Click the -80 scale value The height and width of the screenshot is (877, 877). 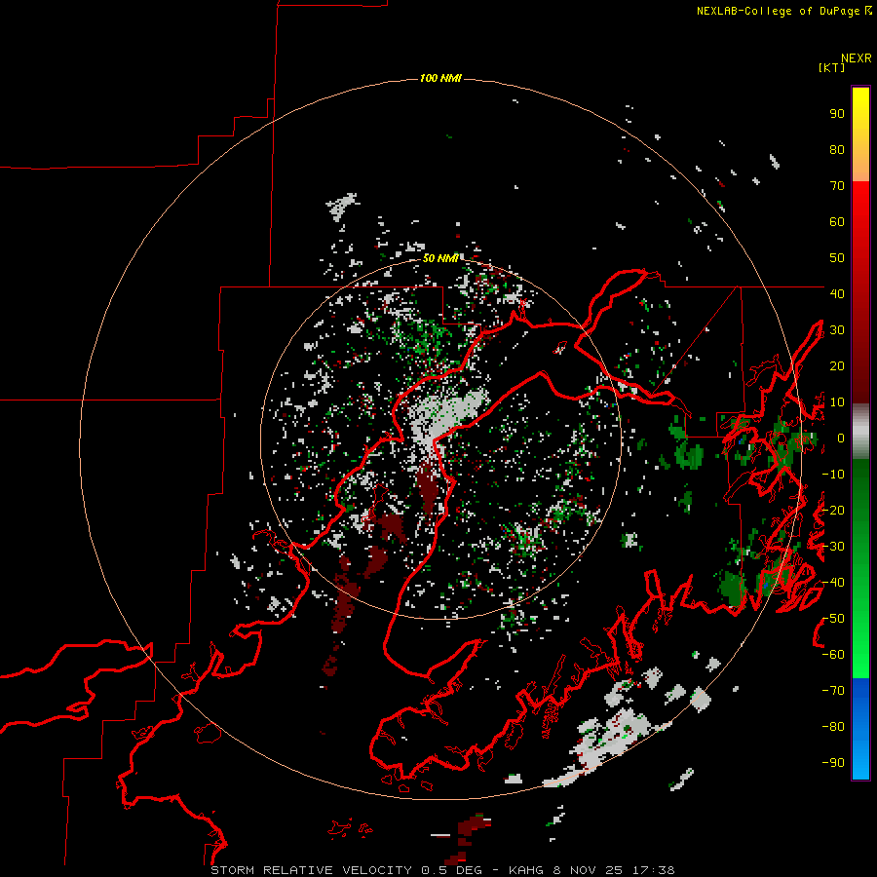pos(833,727)
